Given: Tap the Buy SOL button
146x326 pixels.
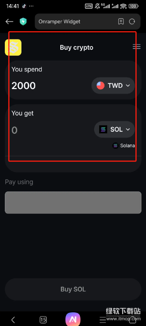Looking at the screenshot, I should click(73, 289).
